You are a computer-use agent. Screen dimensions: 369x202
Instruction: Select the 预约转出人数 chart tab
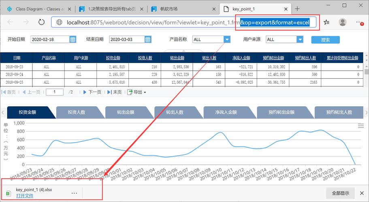(339, 112)
